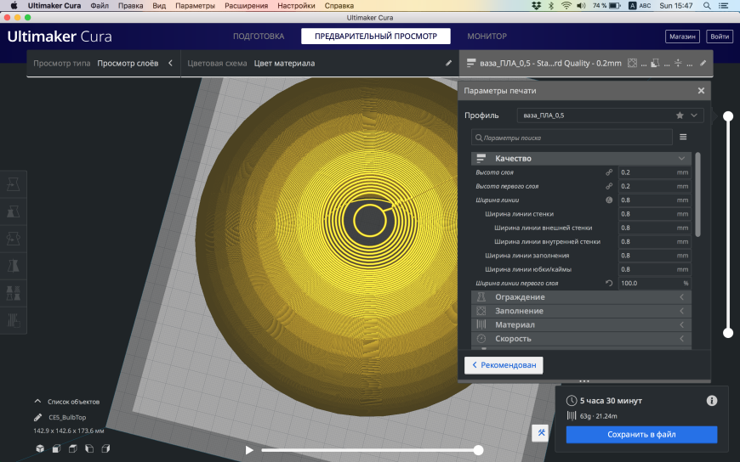Screen dimensions: 740x462
Task: Open the Правка menu
Action: [131, 6]
